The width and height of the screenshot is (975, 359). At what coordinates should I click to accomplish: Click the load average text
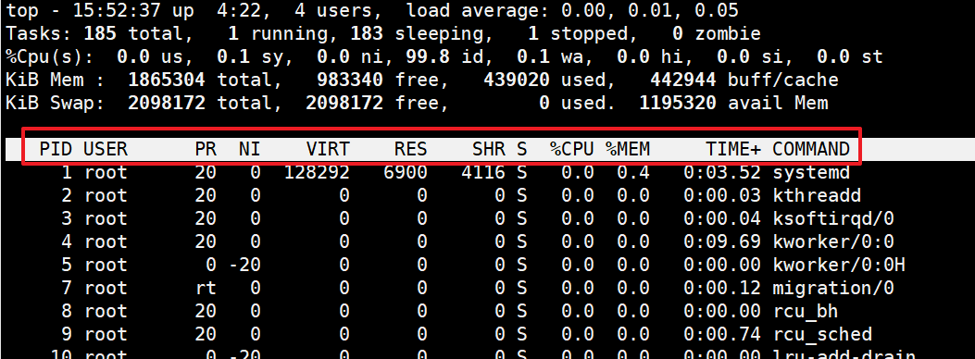pos(572,10)
